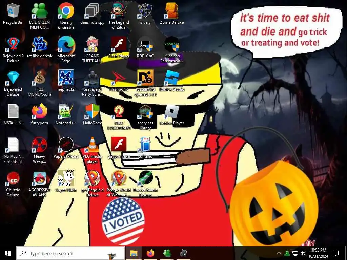Screen dimensions: 347x260
Task: Open Firefox shortcut labeled furryporn
Action: [39, 114]
